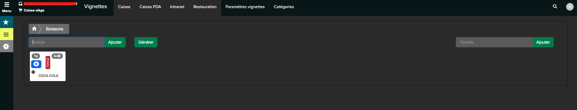Click the Générer button

(146, 42)
